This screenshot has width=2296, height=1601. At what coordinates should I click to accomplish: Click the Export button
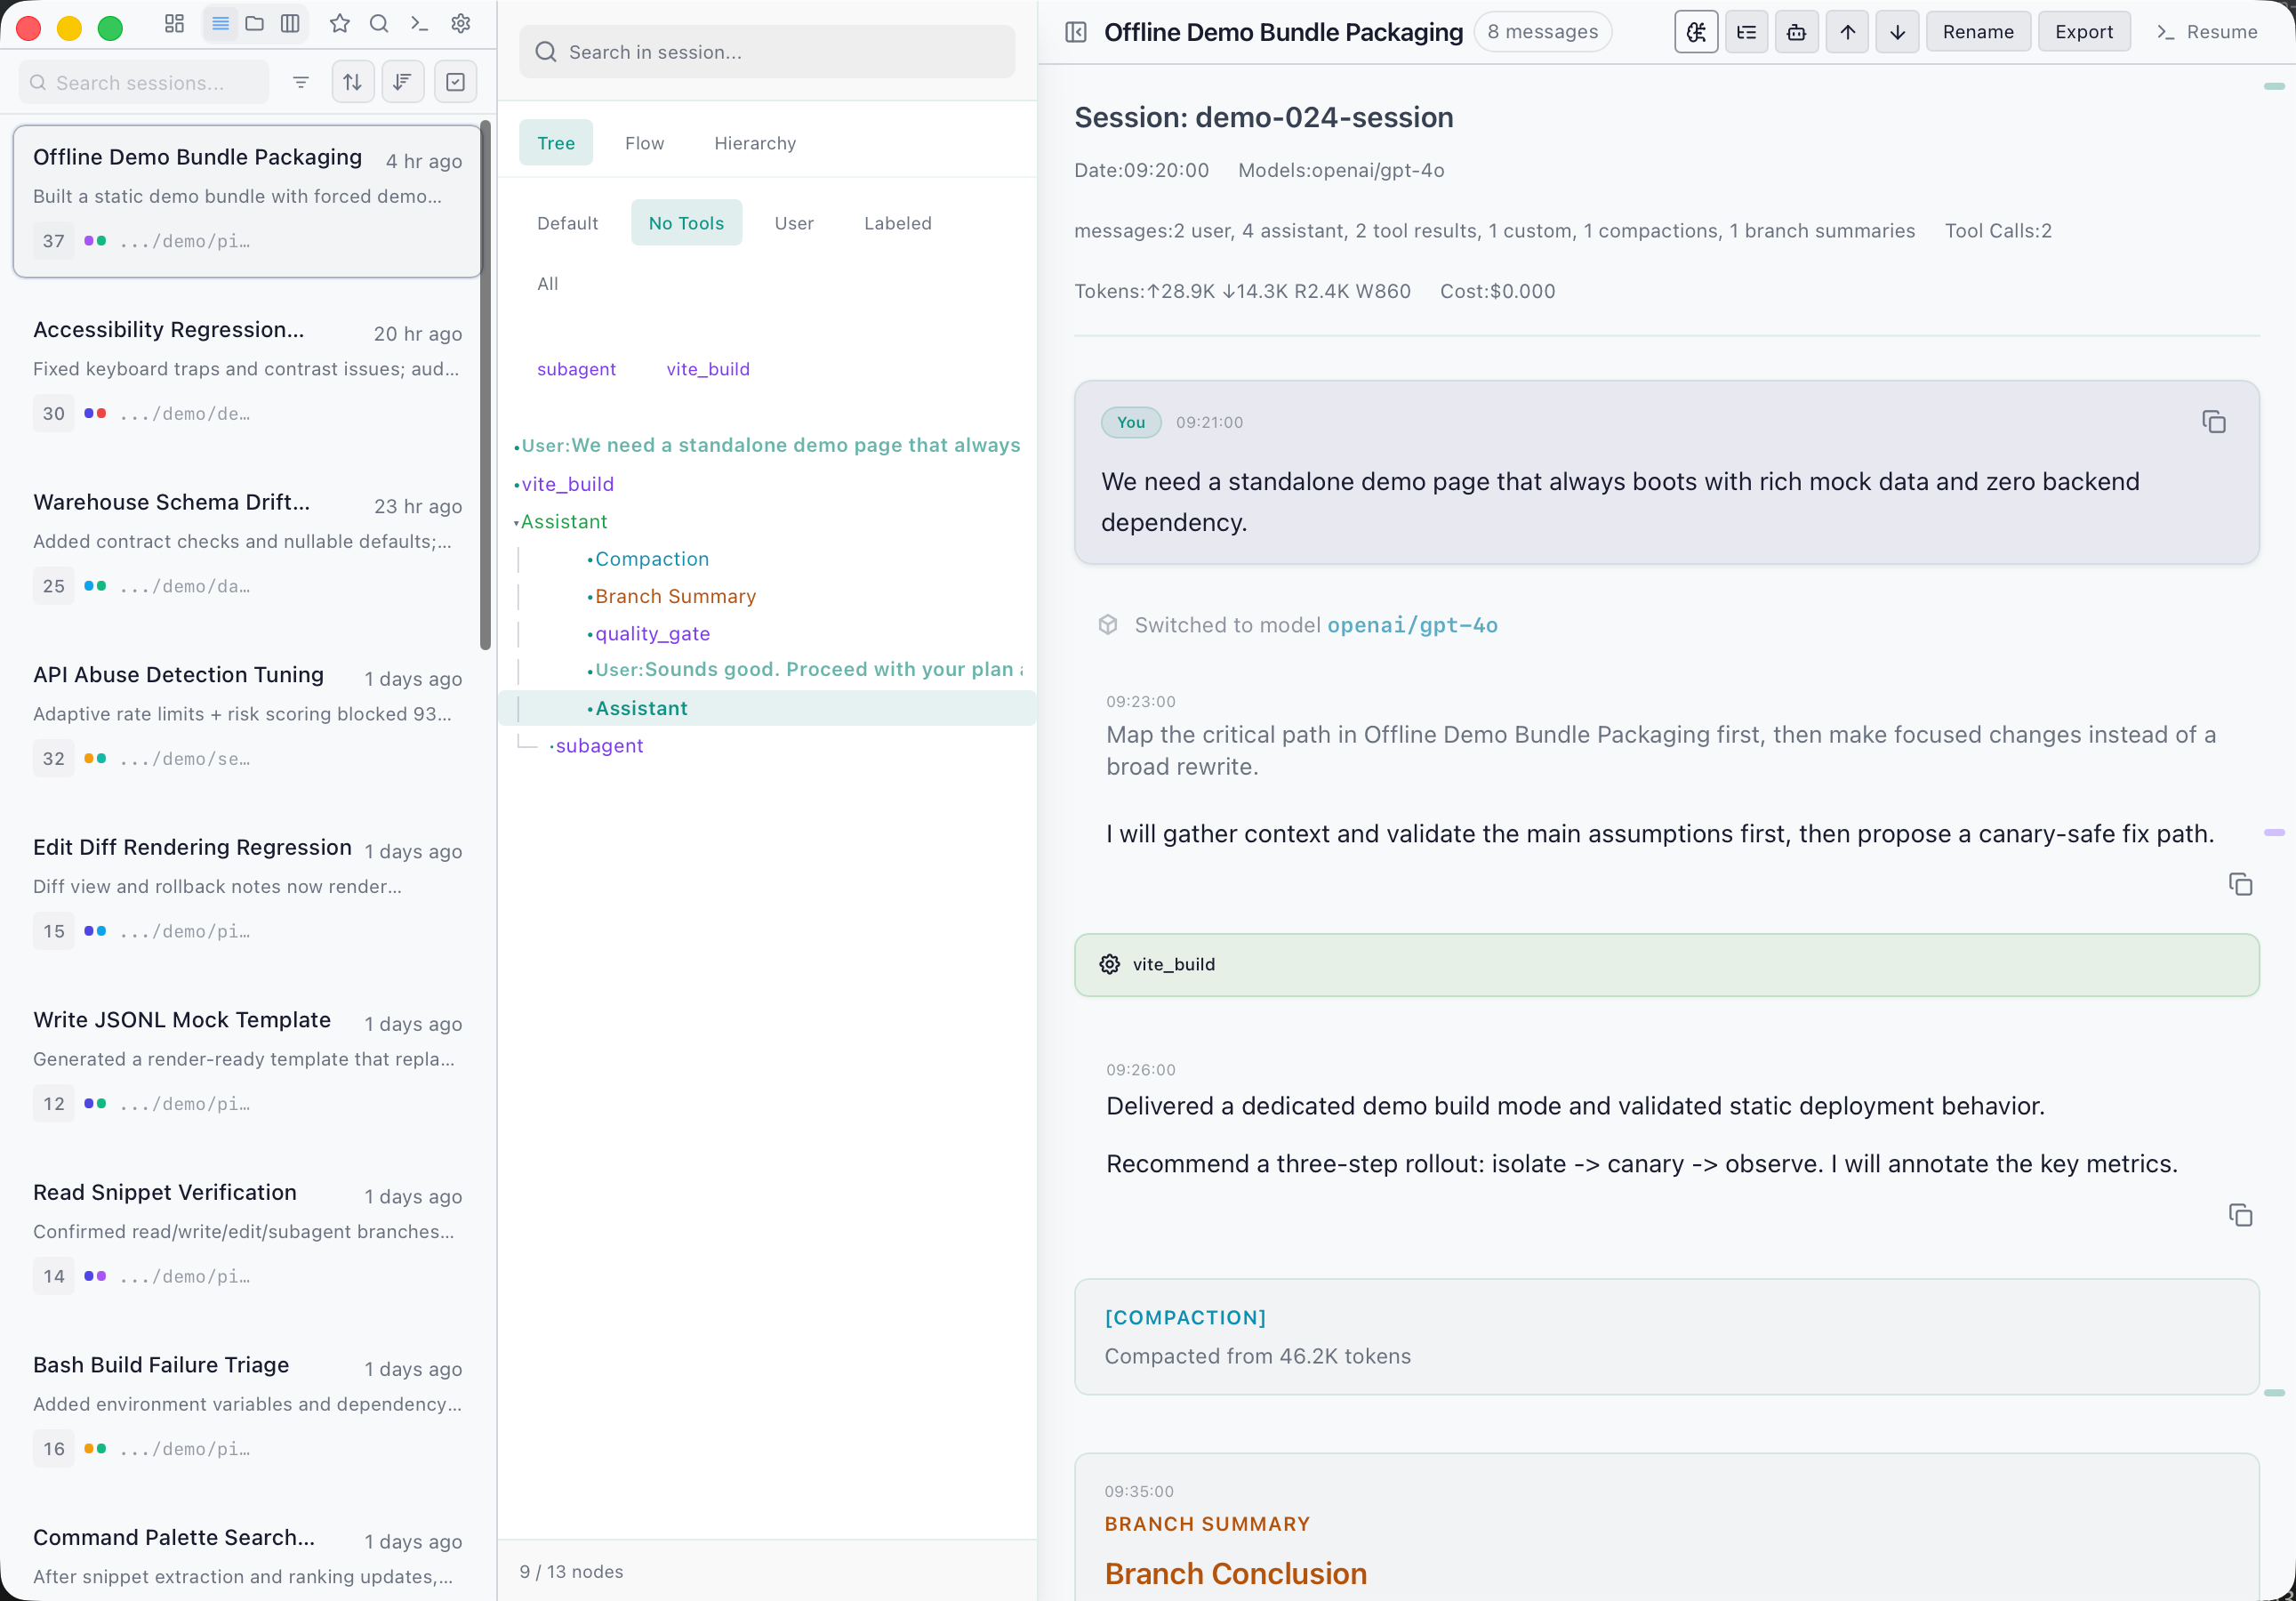click(2083, 32)
